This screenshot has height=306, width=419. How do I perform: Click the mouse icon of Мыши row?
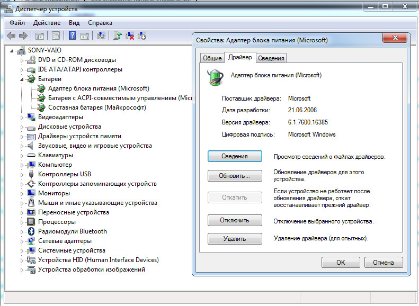[x=31, y=203]
